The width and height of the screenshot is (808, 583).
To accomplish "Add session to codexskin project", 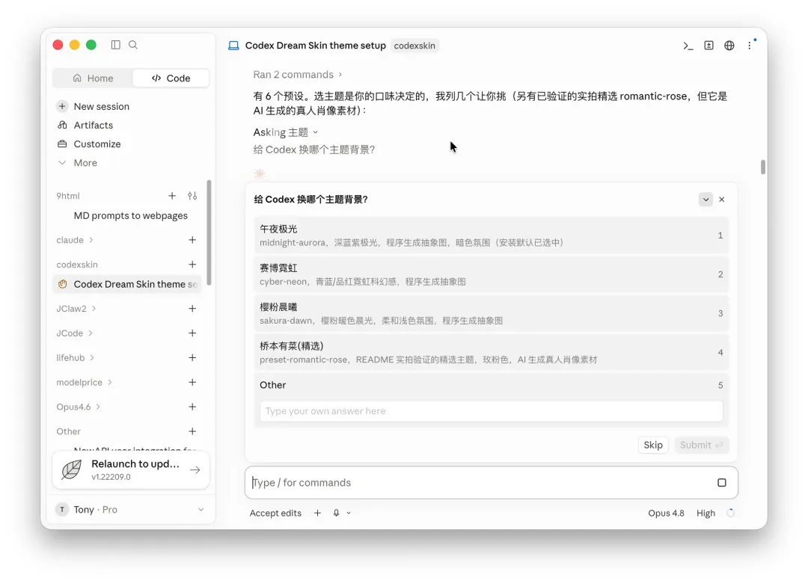I will point(192,264).
